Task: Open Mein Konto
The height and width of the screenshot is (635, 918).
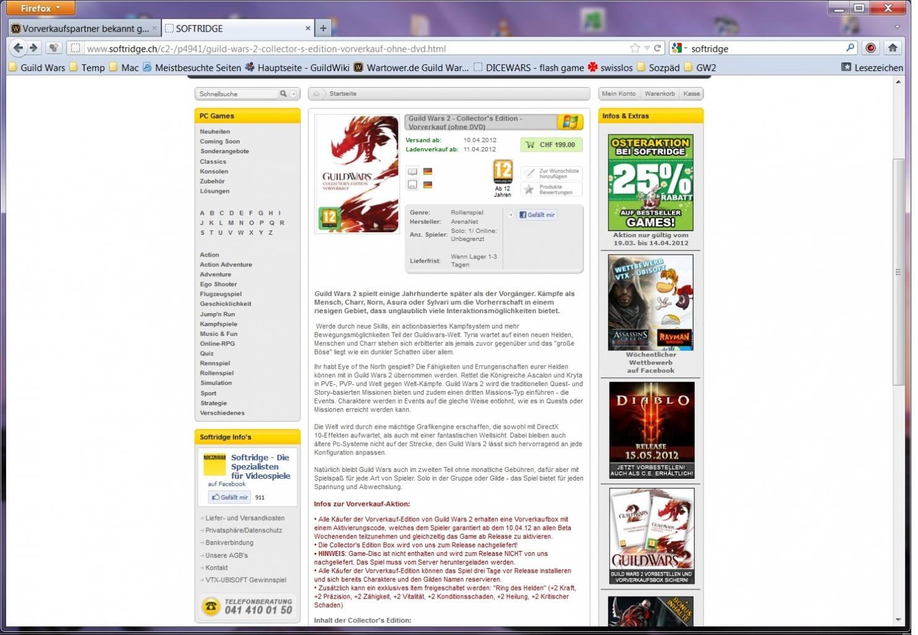Action: coord(619,94)
